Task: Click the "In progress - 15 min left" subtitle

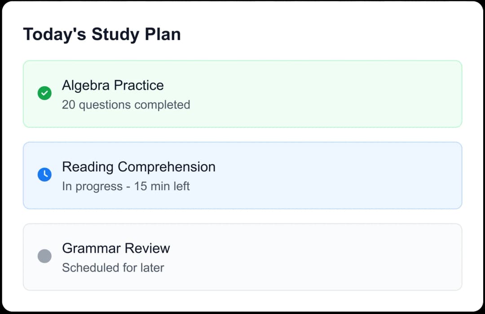Action: 126,186
